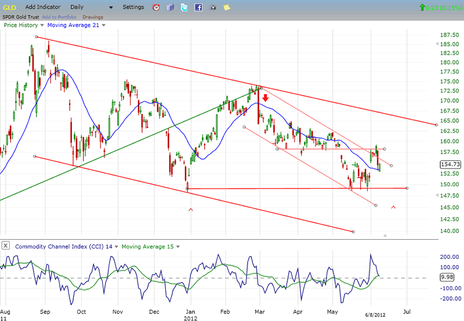464x321 pixels.
Task: Open the Drawings link
Action: tap(93, 17)
